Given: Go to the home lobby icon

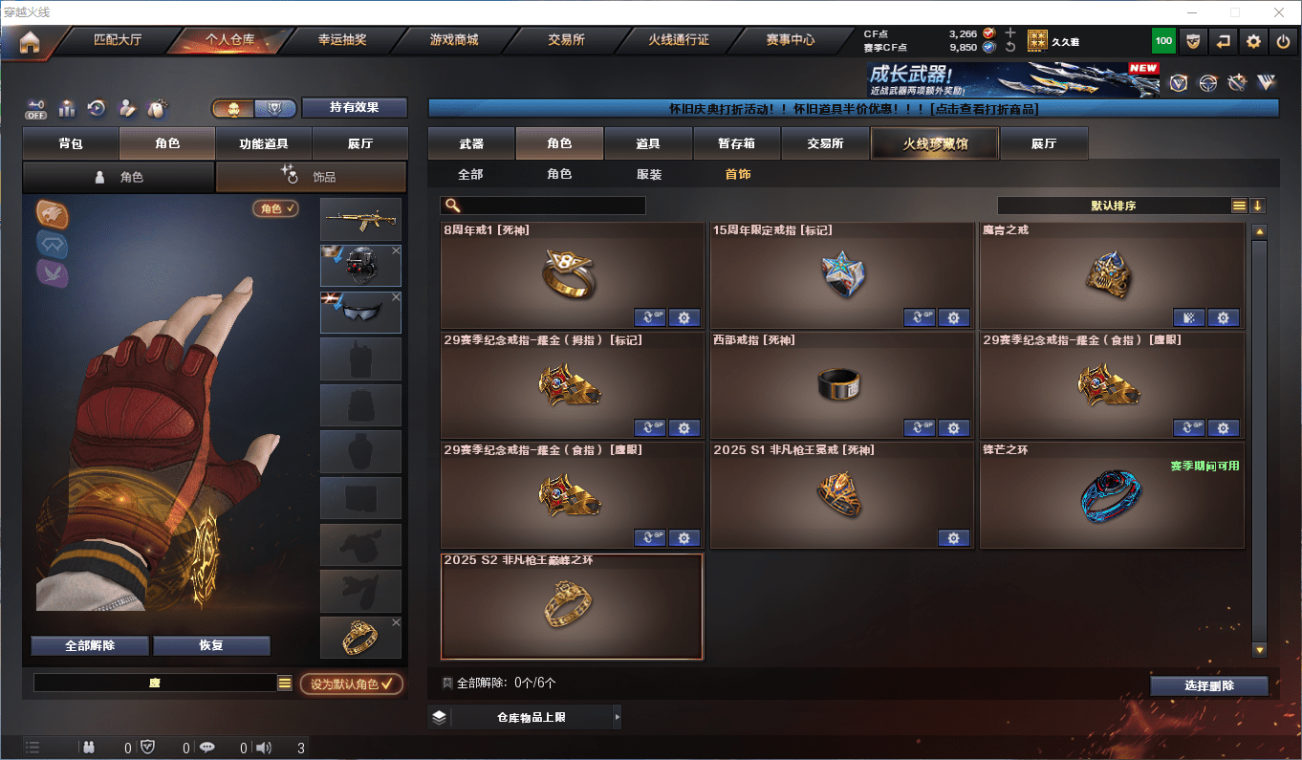Looking at the screenshot, I should [30, 41].
